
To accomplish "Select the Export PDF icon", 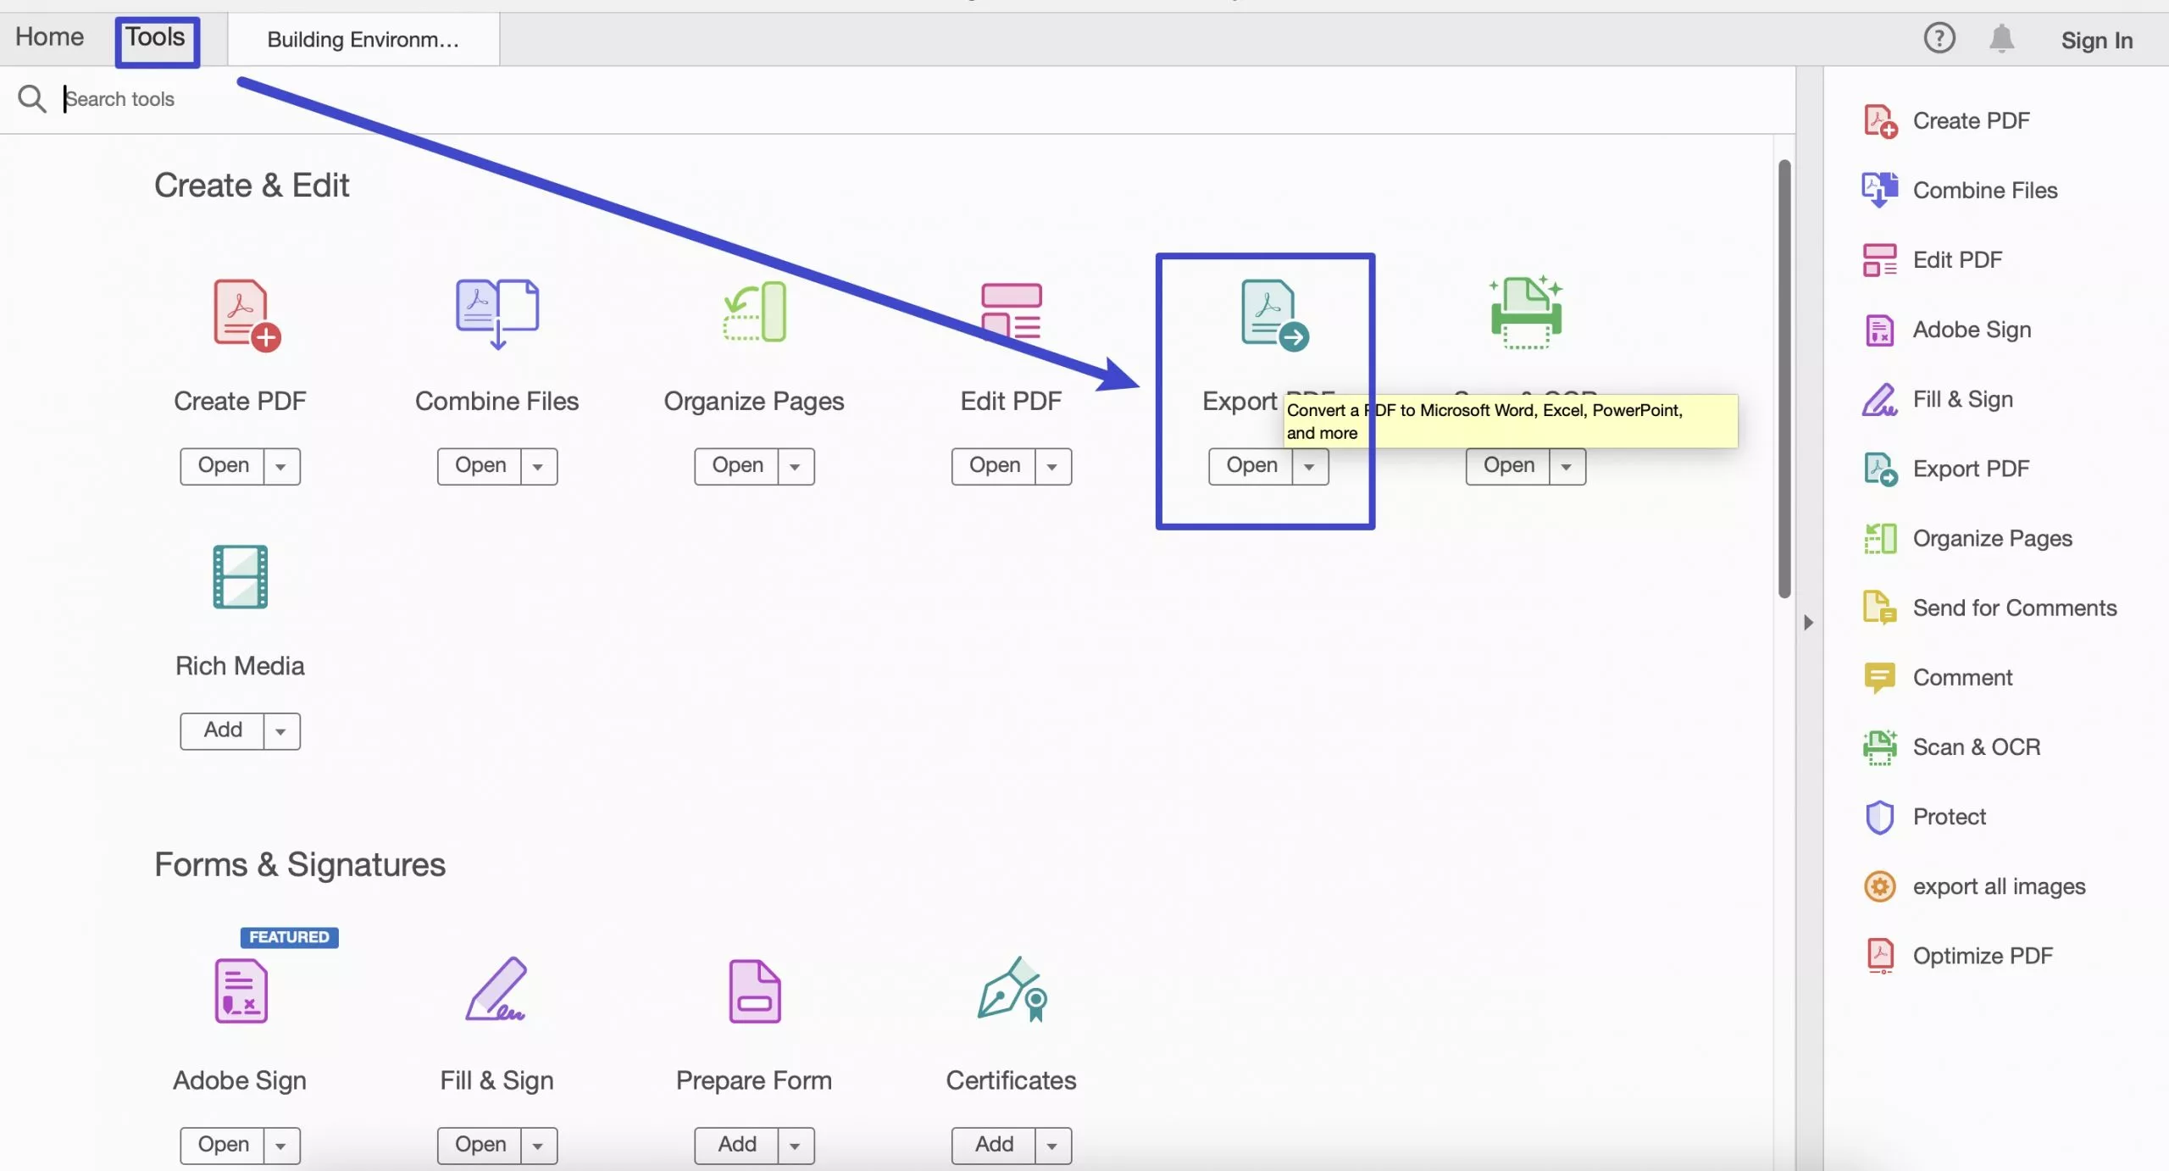I will coord(1266,314).
